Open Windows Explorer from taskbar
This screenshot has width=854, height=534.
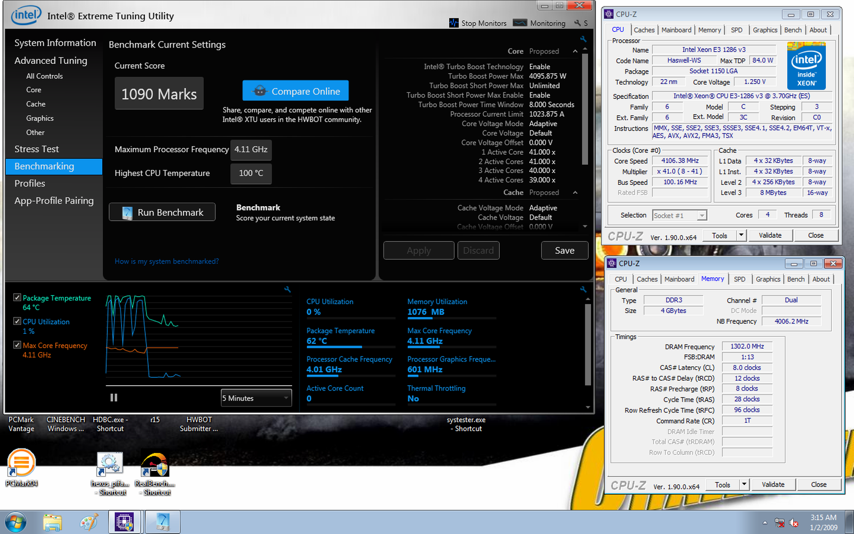pos(52,522)
